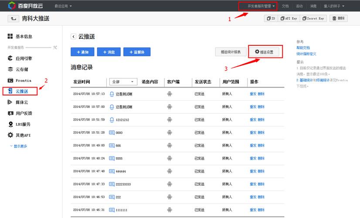Click the Android icon in the 222233333 row
This screenshot has height=218, width=360.
coord(170,184)
